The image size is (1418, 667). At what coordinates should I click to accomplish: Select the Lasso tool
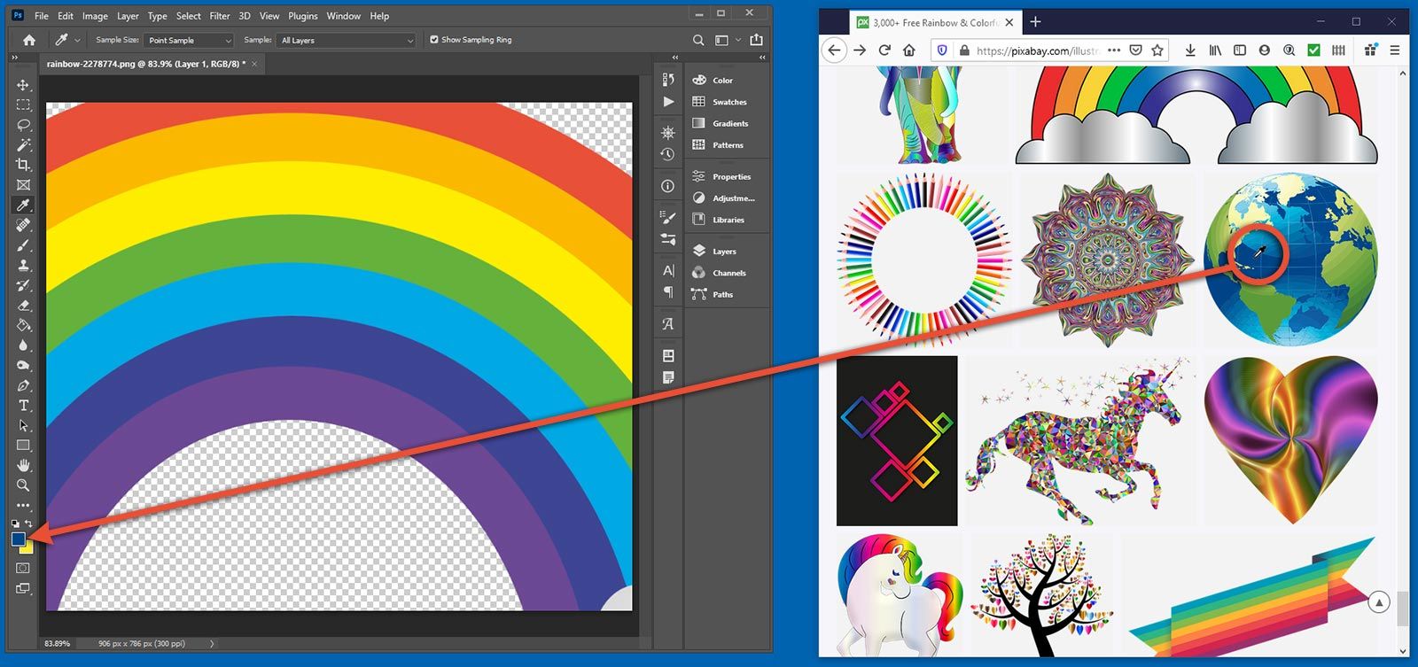point(23,125)
